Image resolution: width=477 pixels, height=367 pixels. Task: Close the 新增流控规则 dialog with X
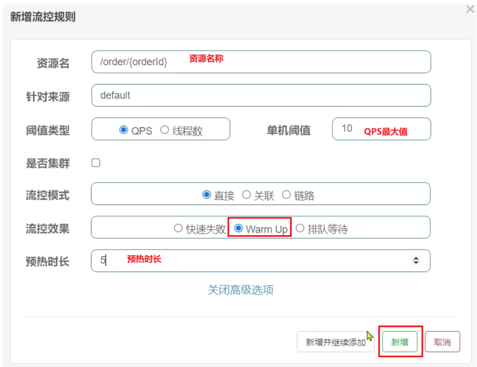click(x=470, y=9)
